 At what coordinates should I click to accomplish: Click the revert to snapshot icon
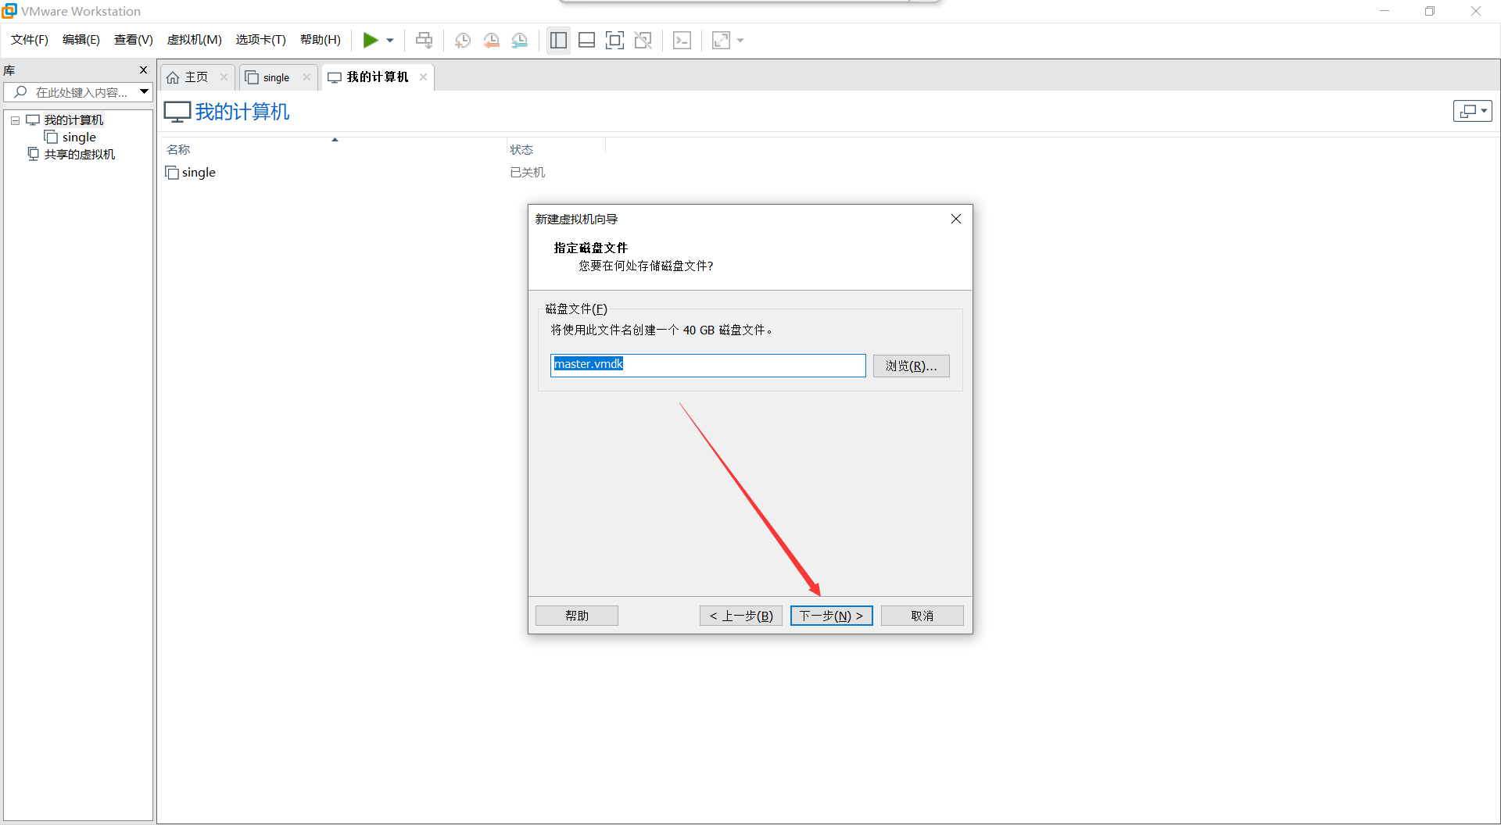(x=492, y=40)
